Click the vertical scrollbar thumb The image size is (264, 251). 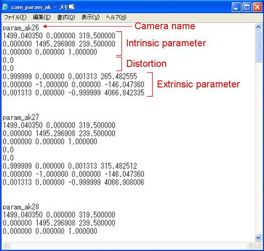pos(258,47)
